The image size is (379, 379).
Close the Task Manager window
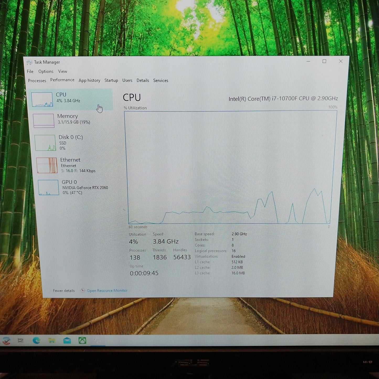pos(341,61)
